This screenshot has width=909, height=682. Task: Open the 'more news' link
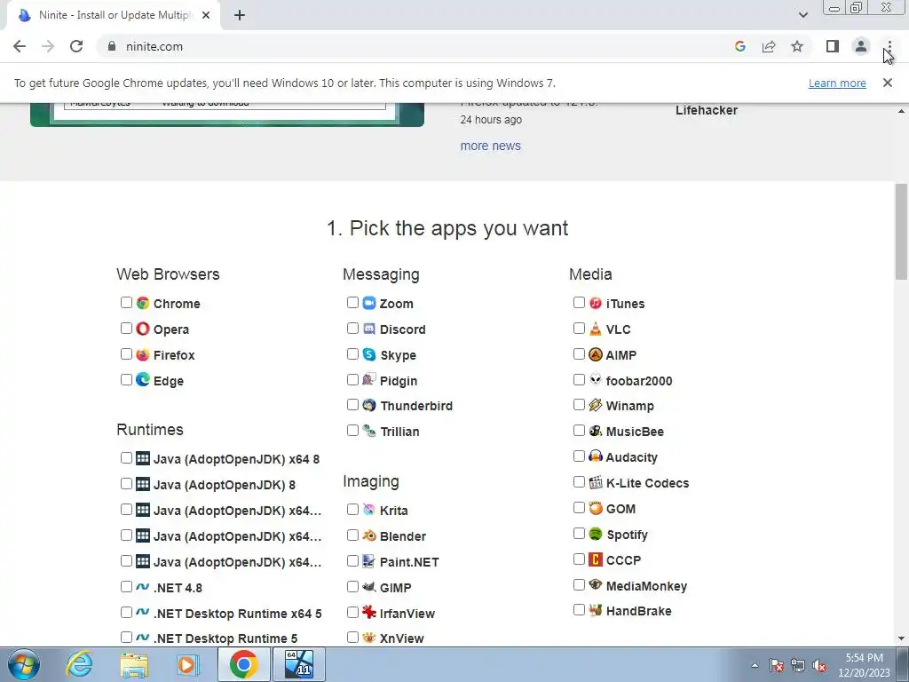tap(490, 146)
